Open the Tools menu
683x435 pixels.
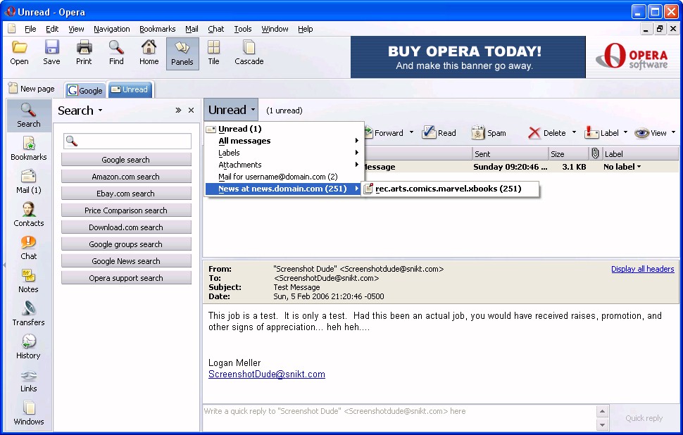[x=243, y=29]
